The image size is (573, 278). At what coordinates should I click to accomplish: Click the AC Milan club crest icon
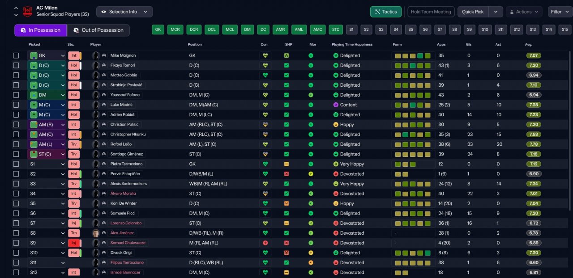tap(28, 11)
